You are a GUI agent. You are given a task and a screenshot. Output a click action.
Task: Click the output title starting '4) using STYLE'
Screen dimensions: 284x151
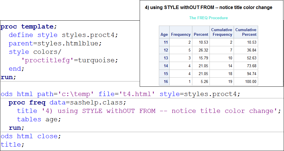(208, 8)
